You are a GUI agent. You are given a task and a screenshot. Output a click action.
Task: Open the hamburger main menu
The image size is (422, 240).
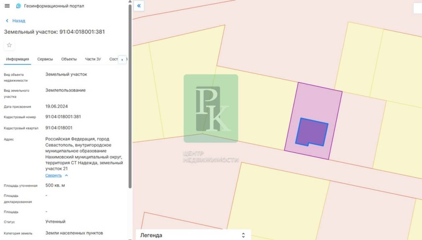7,6
